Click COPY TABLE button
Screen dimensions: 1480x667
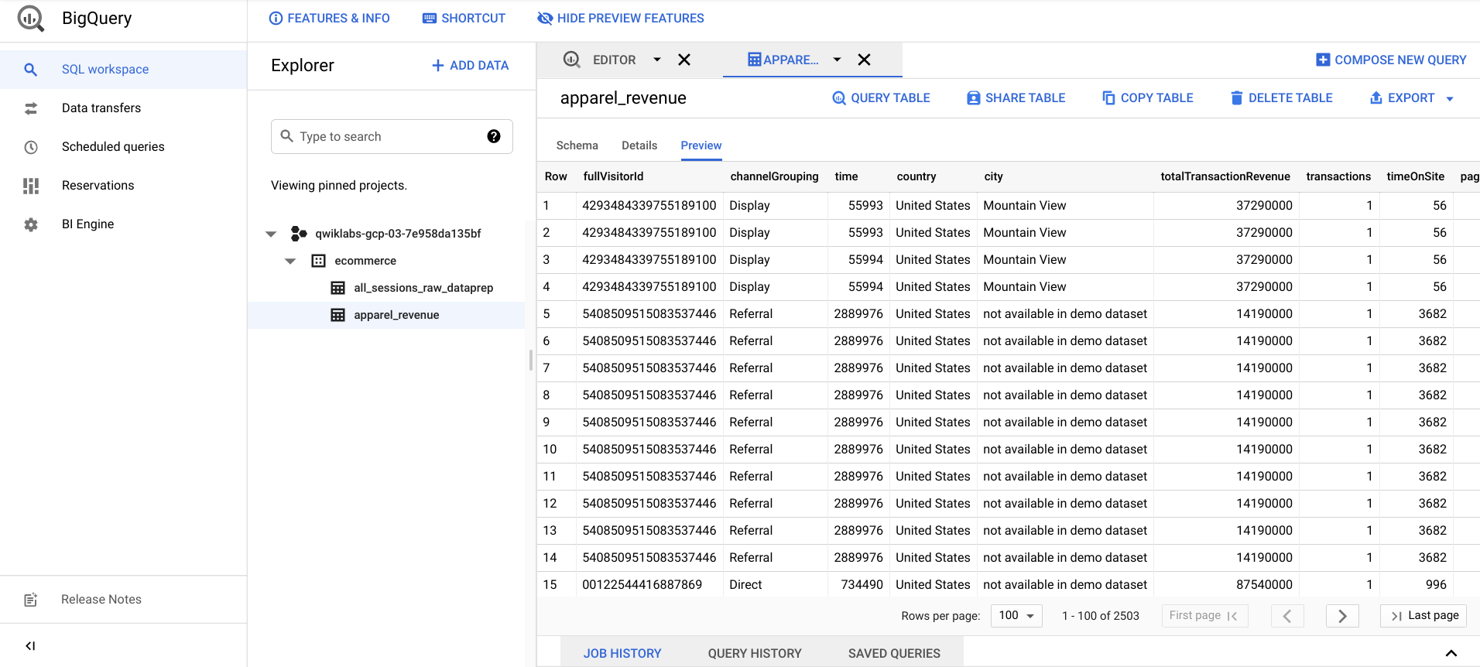click(1147, 98)
